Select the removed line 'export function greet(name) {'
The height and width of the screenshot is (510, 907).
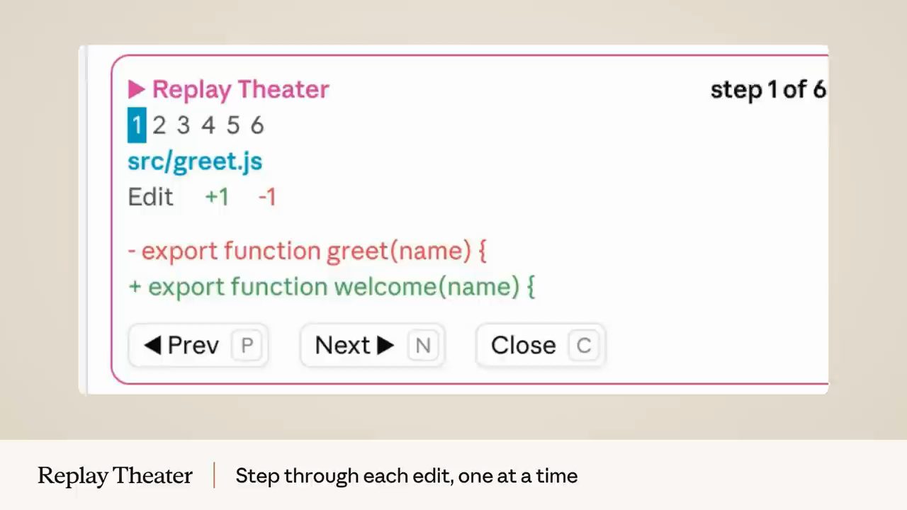308,251
